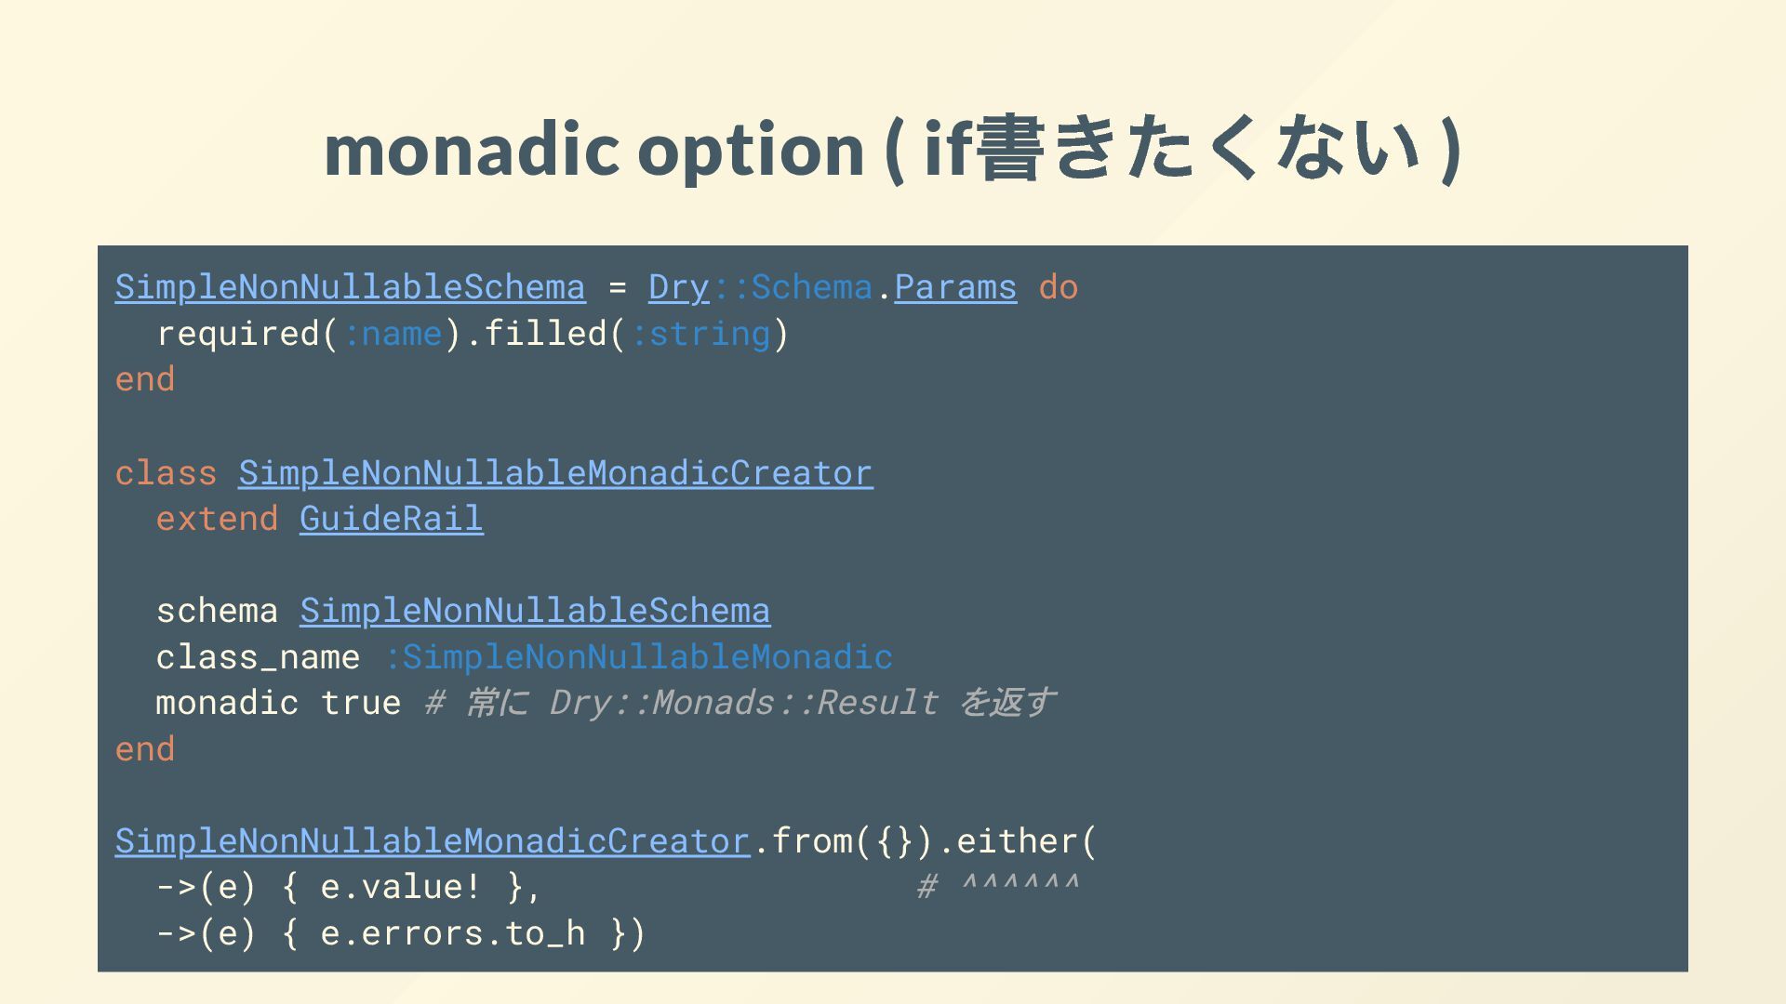The width and height of the screenshot is (1786, 1004).
Task: Click the :SimpleNonNullableMonadic symbol text
Action: coord(638,657)
